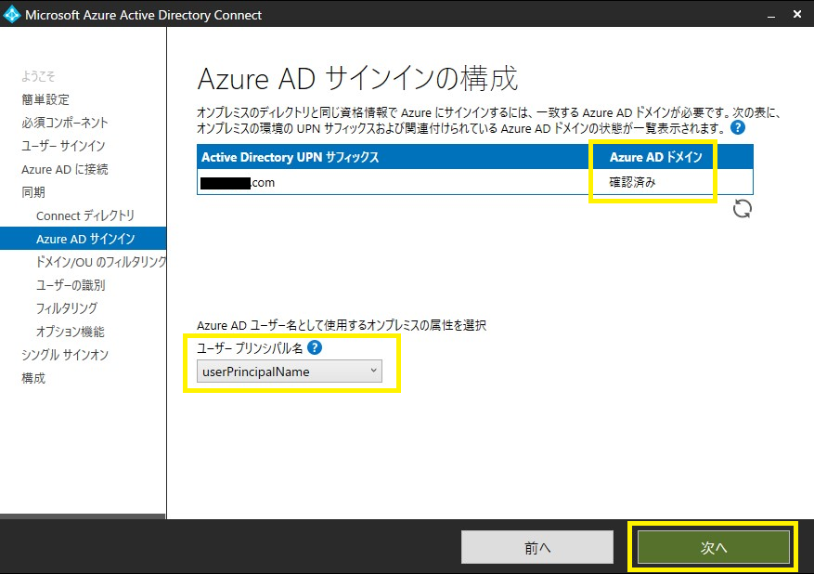The image size is (814, 574).
Task: Select ドメイン/OU のフィルタリング step
Action: coord(101,262)
